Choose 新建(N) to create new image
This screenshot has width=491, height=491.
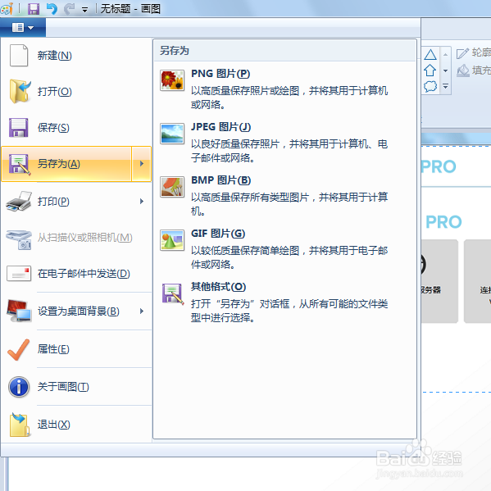[76, 56]
